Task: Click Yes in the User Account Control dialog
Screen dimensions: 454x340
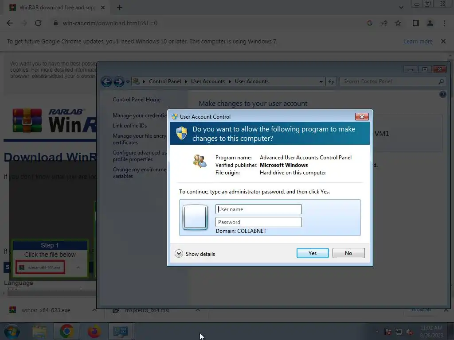Action: 313,253
